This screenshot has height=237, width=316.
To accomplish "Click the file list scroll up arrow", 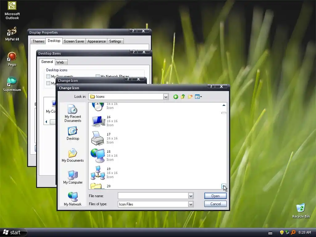I will coord(224,105).
